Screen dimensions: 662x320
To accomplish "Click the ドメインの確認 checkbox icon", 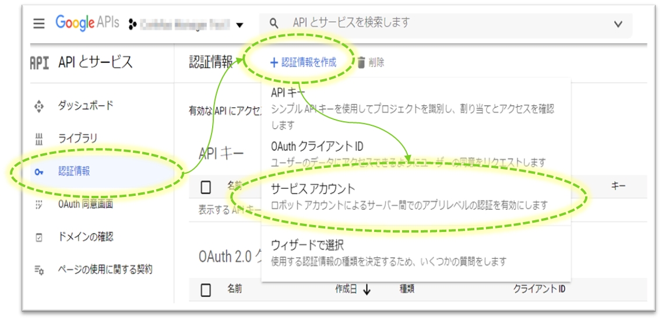I will click(x=39, y=237).
